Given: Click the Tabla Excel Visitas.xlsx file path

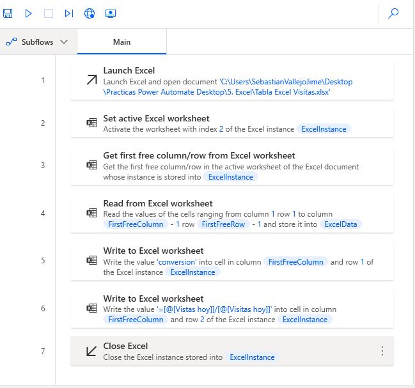Looking at the screenshot, I should click(x=228, y=87).
